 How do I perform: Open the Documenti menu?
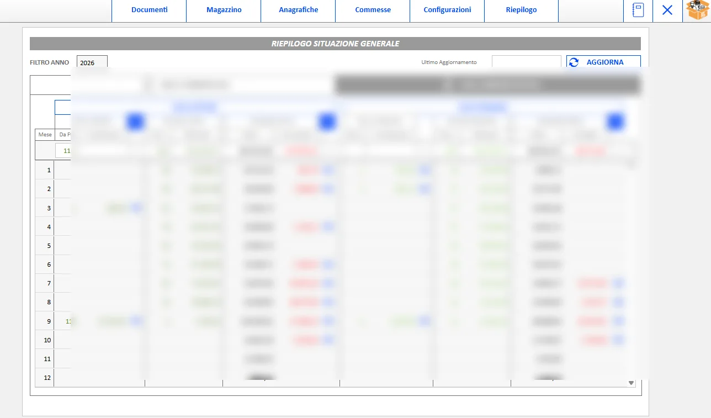(x=149, y=10)
